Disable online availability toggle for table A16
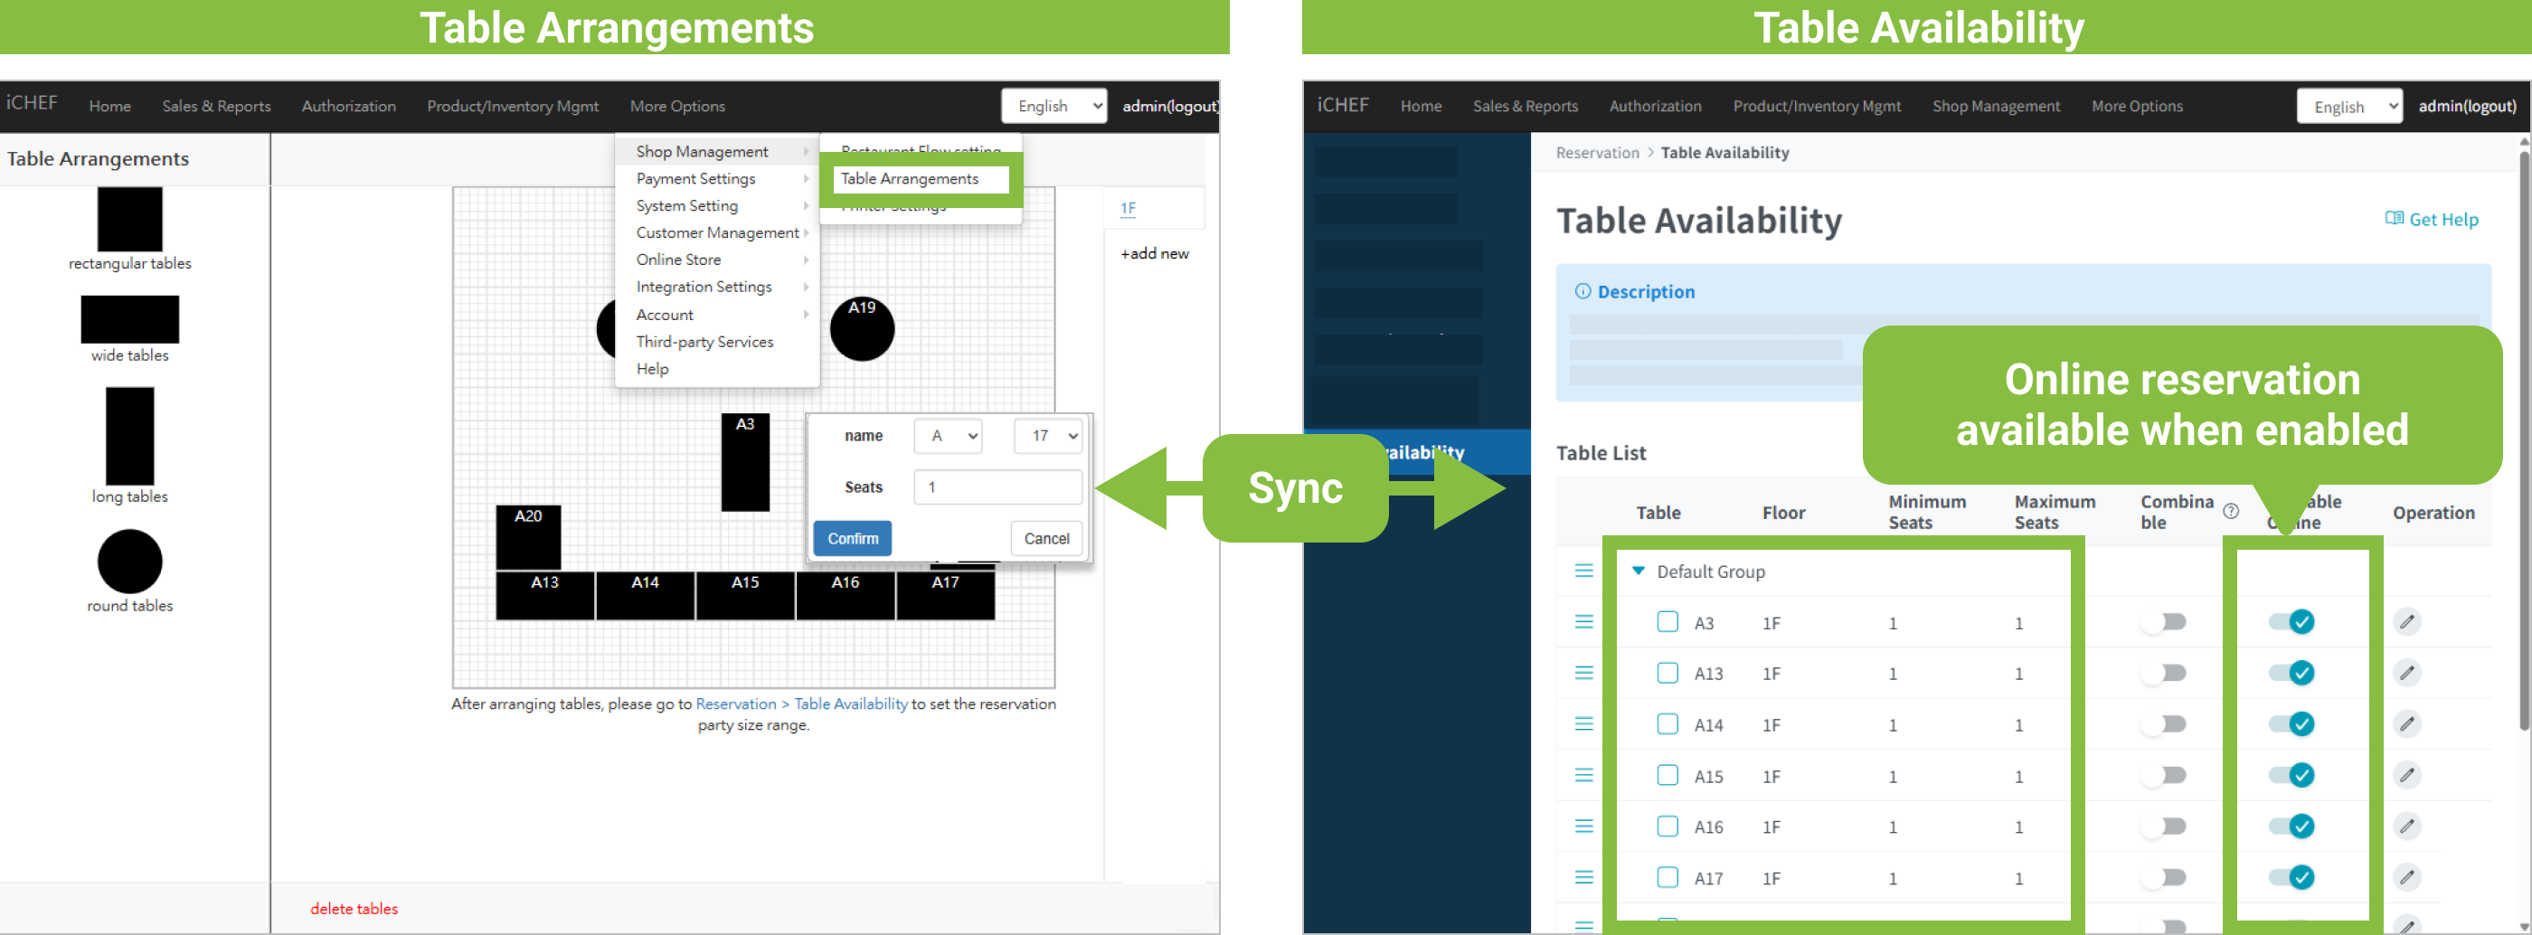 2291,826
